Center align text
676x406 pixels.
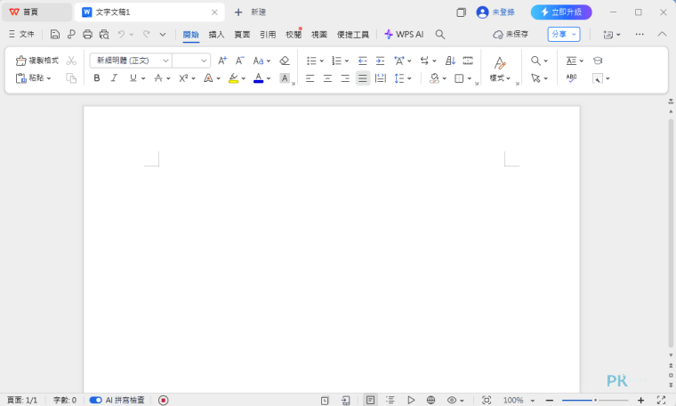(x=327, y=78)
